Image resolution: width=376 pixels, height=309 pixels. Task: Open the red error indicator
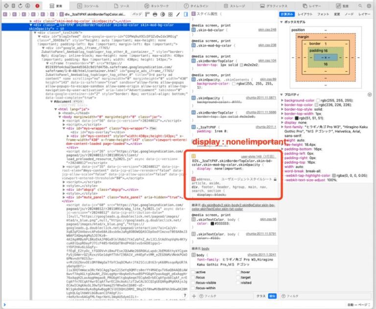(x=37, y=6)
